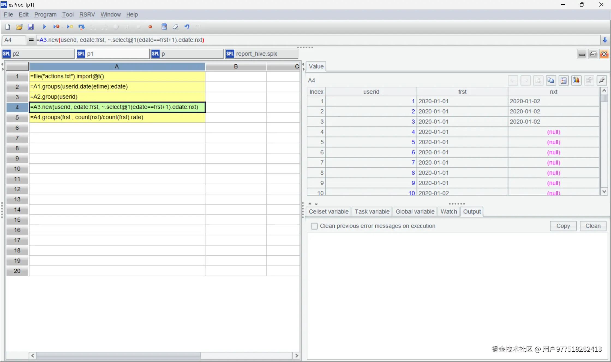This screenshot has width=611, height=362.
Task: Pin the A4 value with pushpin icon
Action: 601,80
